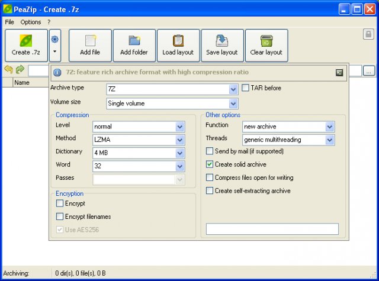
Task: Open the Function dropdown showing new archive
Action: (x=330, y=127)
